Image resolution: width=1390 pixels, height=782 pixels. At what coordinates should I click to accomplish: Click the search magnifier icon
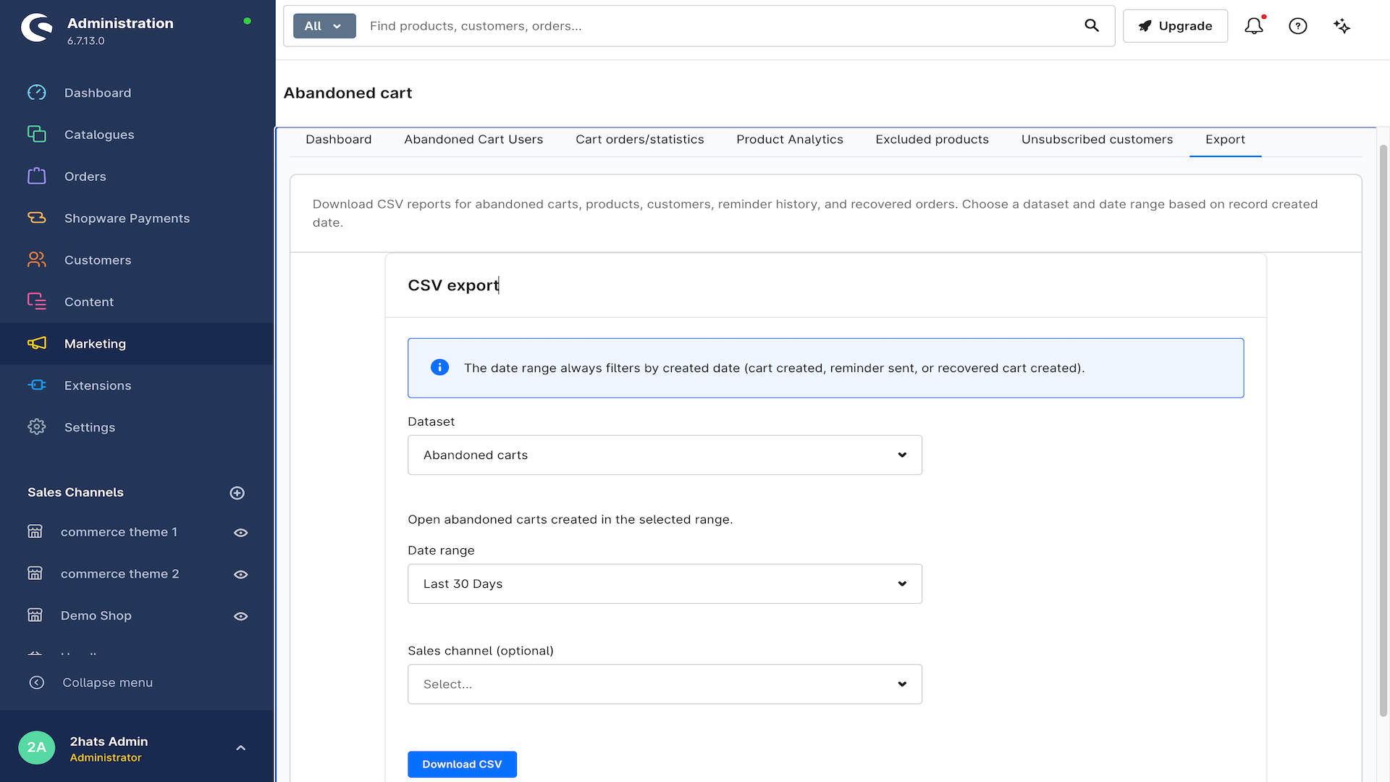click(x=1092, y=26)
